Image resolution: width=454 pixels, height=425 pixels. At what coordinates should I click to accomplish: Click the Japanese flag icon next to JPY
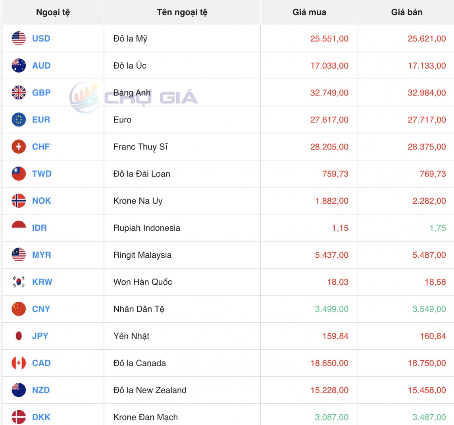[x=18, y=336]
